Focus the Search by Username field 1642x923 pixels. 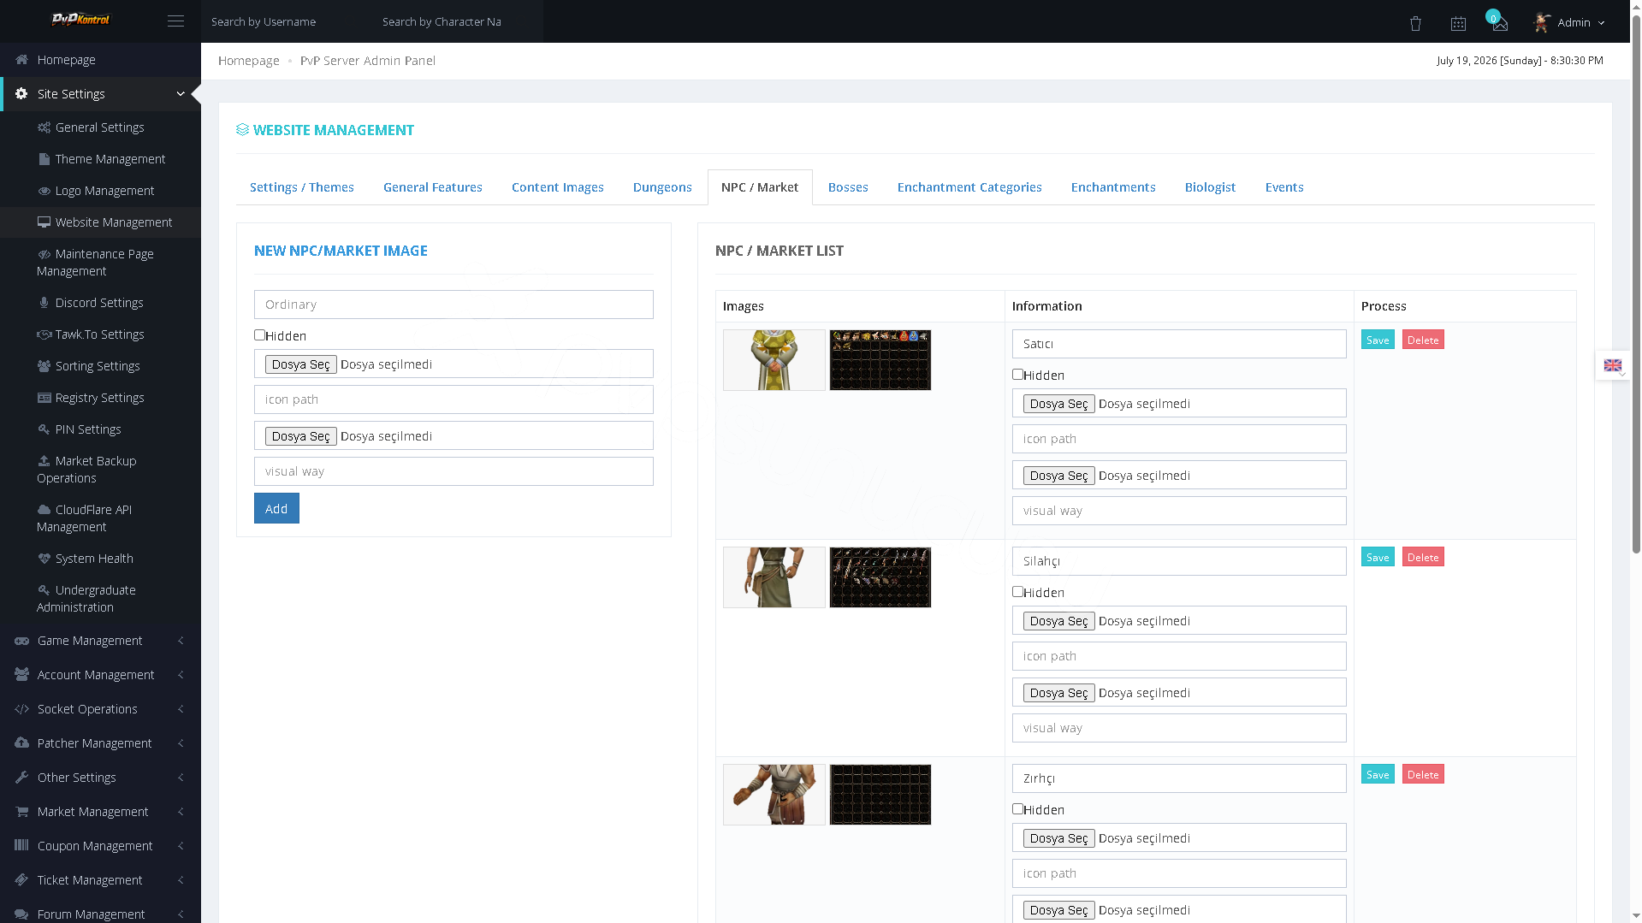[x=287, y=21]
